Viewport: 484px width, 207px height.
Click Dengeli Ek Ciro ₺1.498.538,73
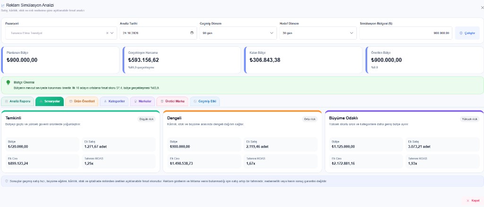181,164
